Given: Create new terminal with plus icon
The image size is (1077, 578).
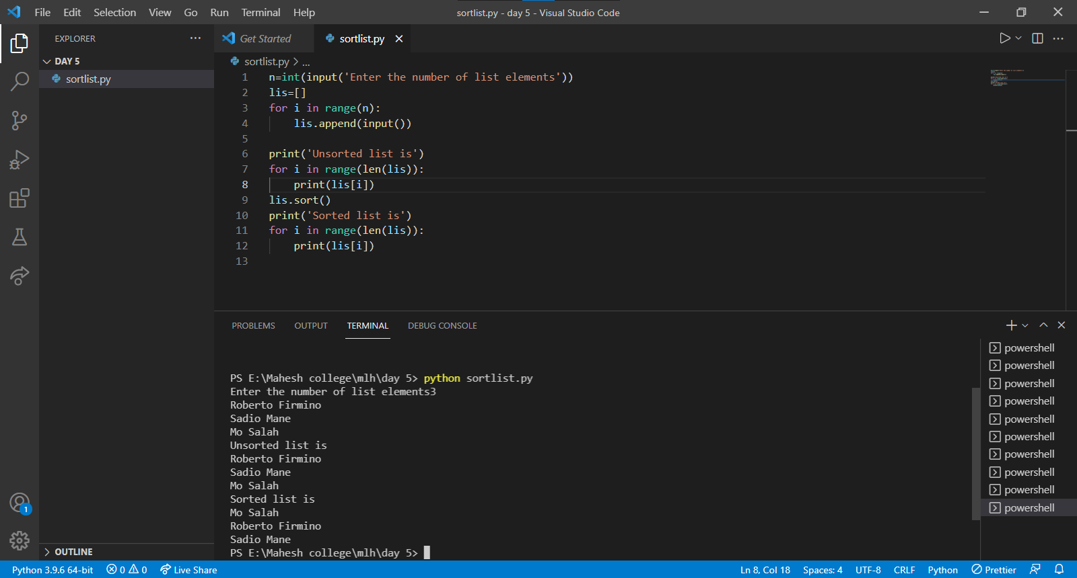Looking at the screenshot, I should pyautogui.click(x=1011, y=325).
